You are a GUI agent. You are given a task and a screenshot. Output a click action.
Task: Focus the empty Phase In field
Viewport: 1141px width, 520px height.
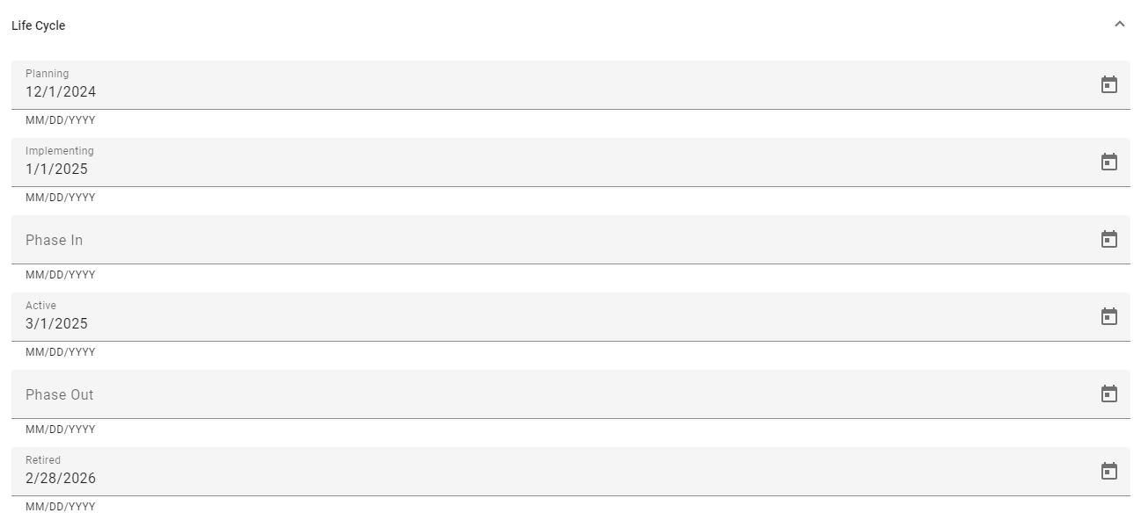tap(528, 240)
